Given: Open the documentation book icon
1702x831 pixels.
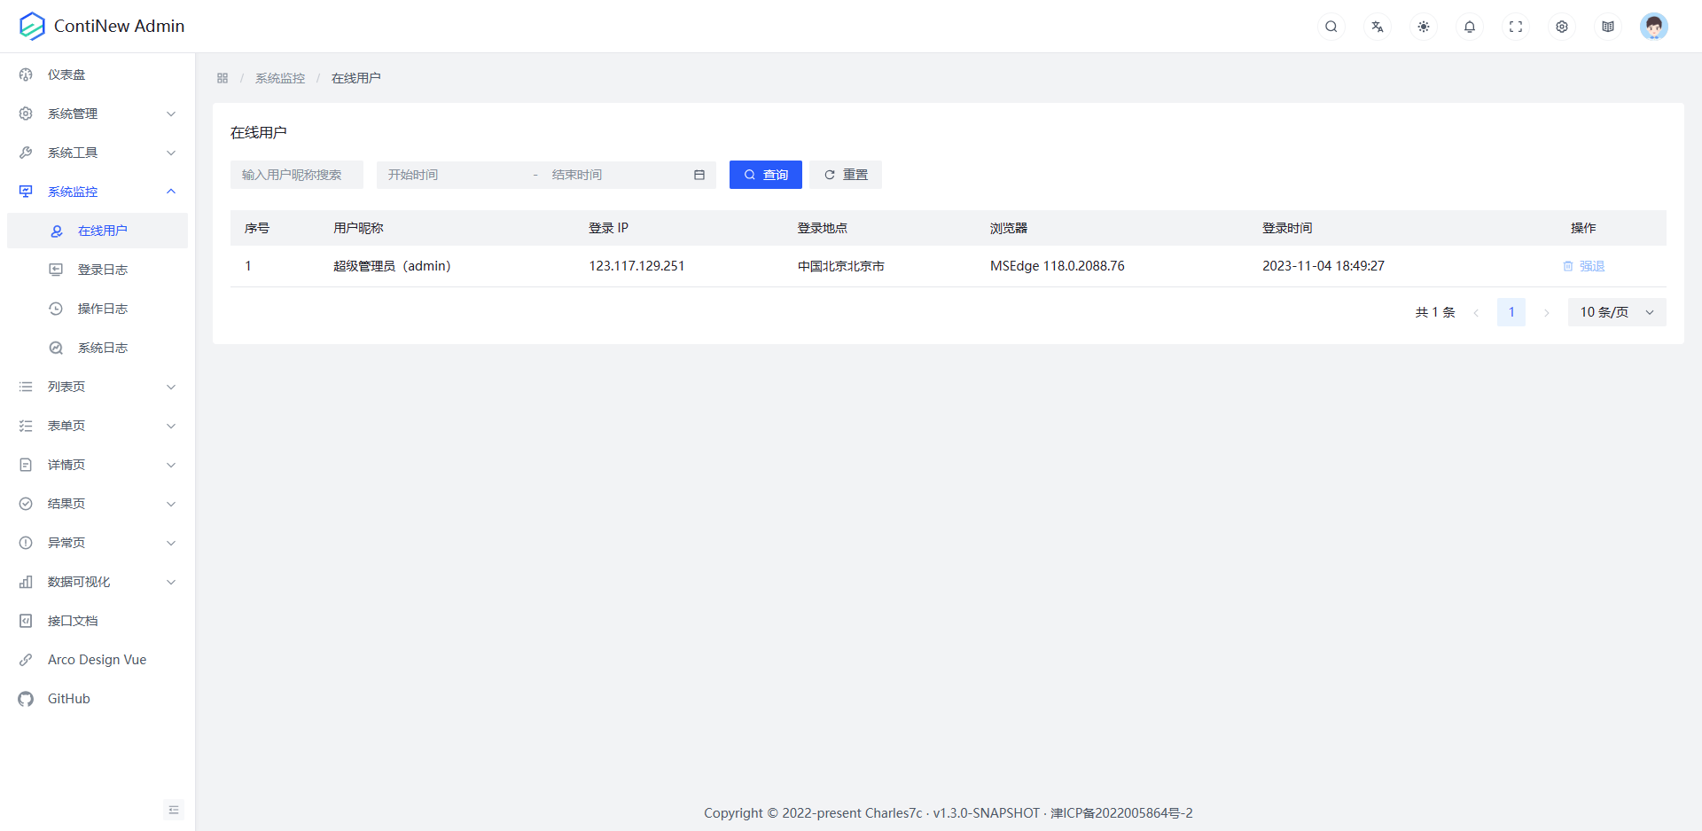Looking at the screenshot, I should pyautogui.click(x=1607, y=26).
